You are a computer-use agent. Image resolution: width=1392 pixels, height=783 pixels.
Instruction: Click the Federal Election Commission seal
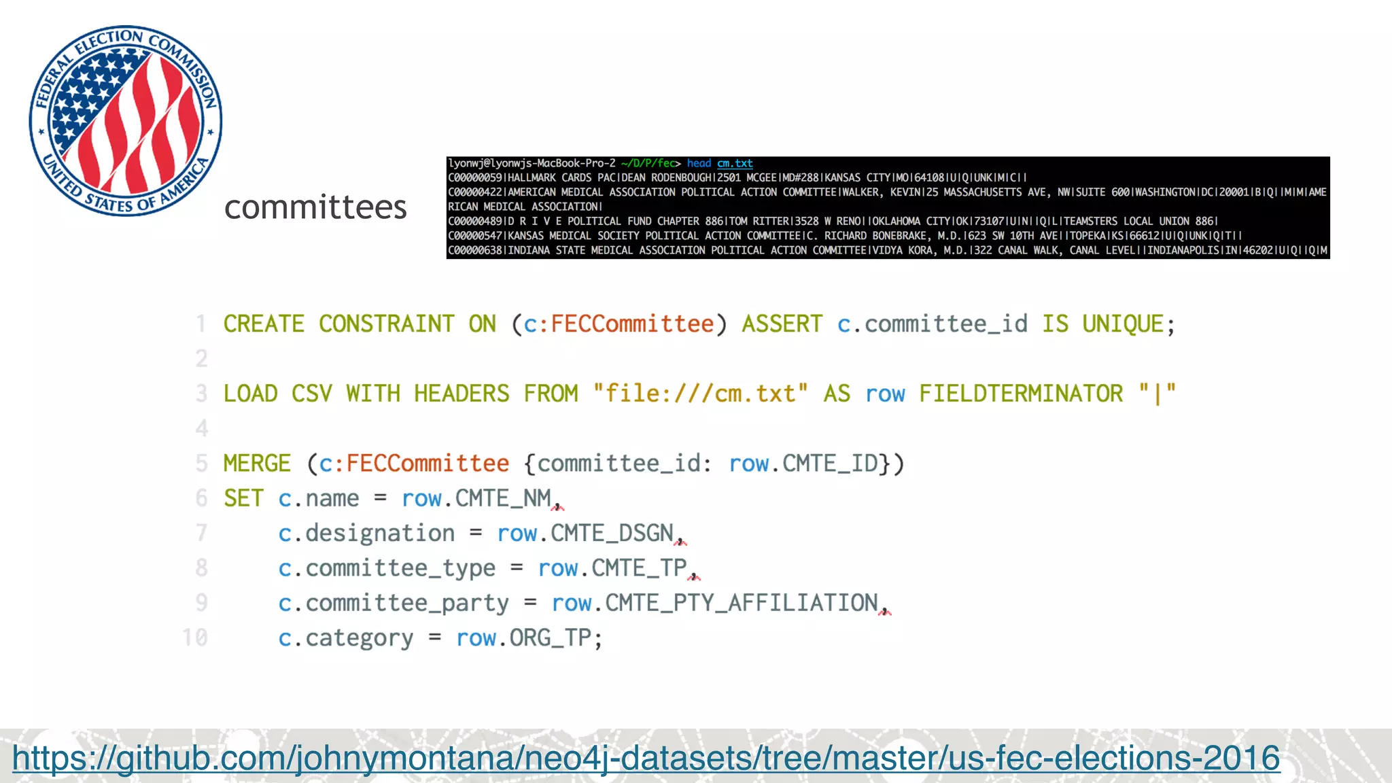pyautogui.click(x=126, y=121)
